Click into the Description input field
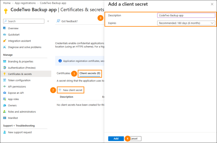This screenshot has height=143, width=217. [186, 15]
